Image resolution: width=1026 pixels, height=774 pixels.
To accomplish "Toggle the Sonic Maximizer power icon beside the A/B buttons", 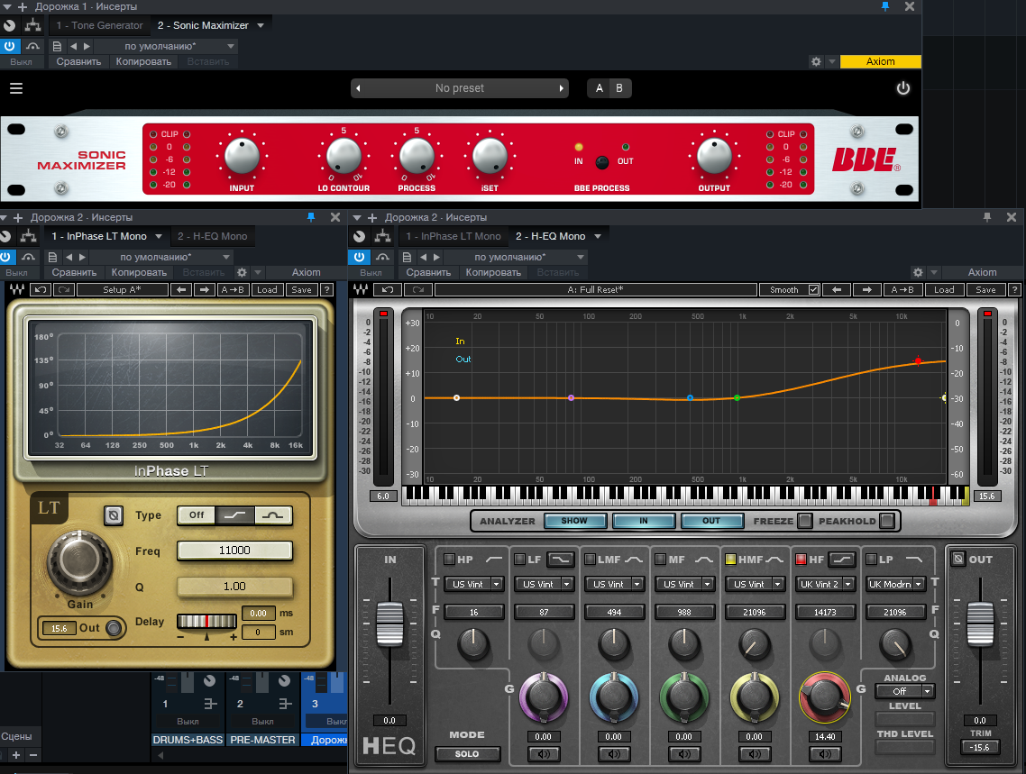I will point(903,88).
